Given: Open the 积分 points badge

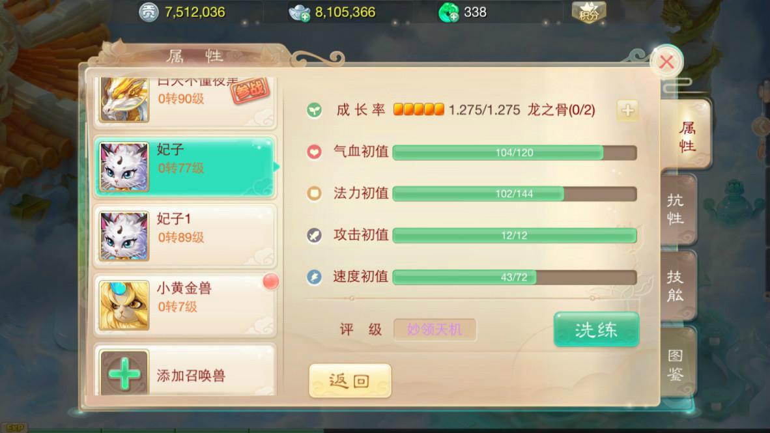Looking at the screenshot, I should point(589,12).
